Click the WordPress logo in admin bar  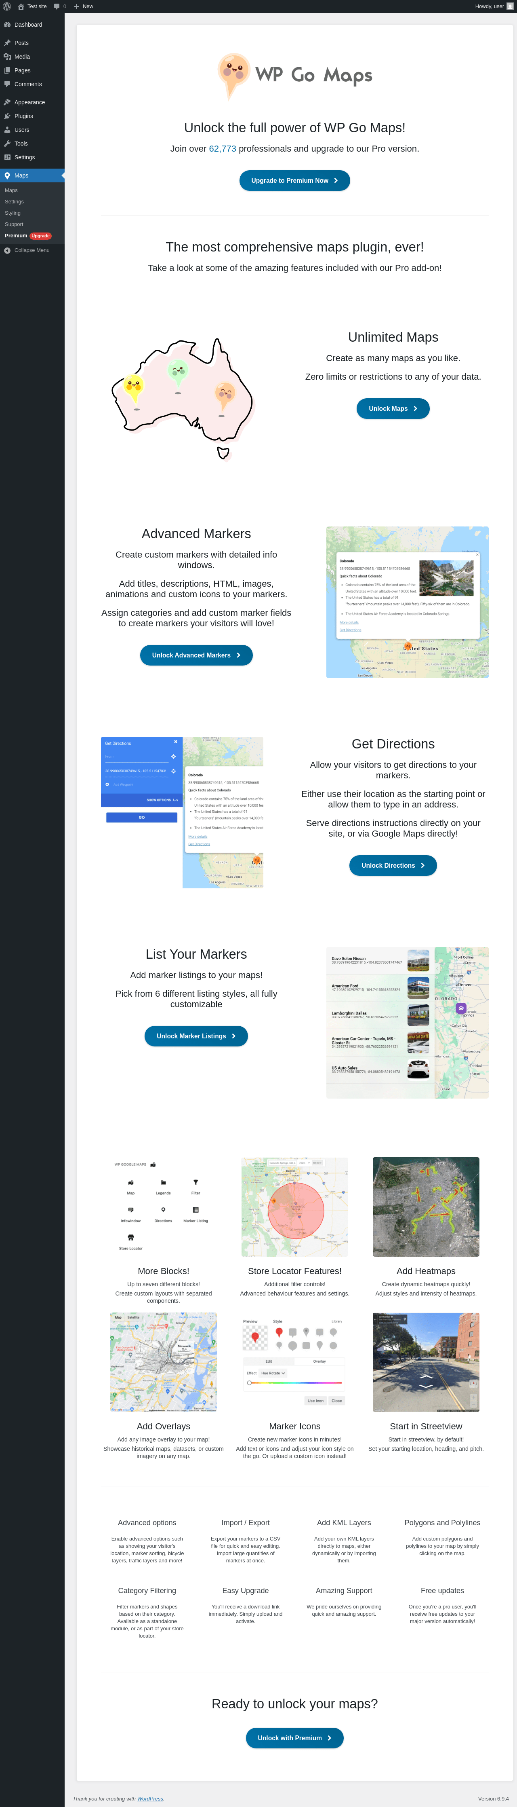point(7,6)
